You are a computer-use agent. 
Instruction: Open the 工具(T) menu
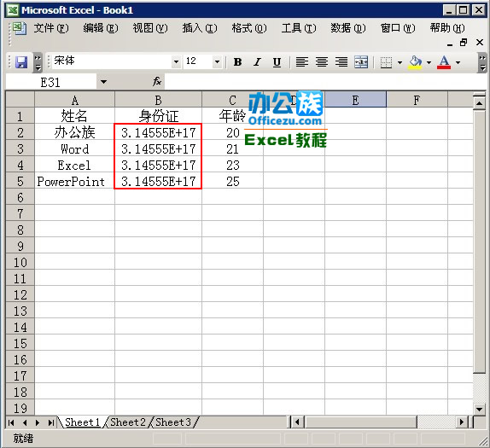click(299, 28)
